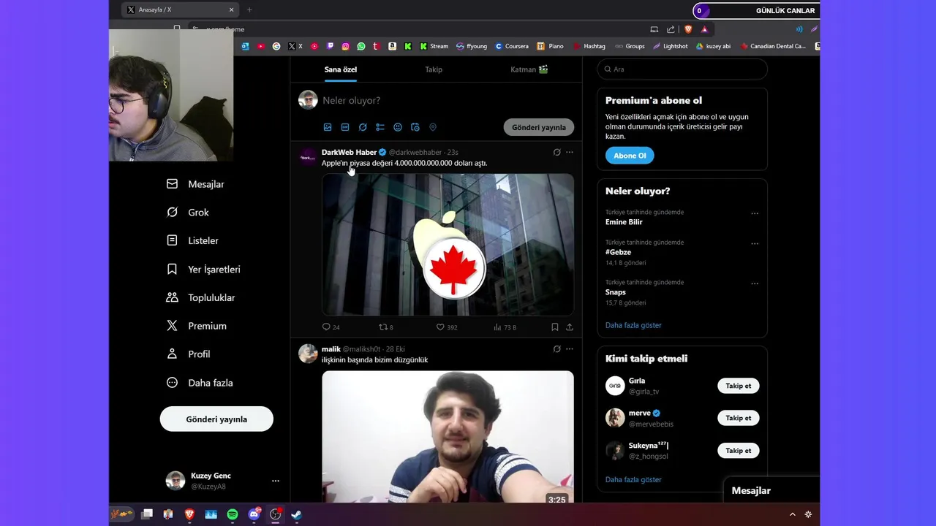Image resolution: width=936 pixels, height=526 pixels.
Task: Open Spotify from taskbar
Action: pos(233,514)
